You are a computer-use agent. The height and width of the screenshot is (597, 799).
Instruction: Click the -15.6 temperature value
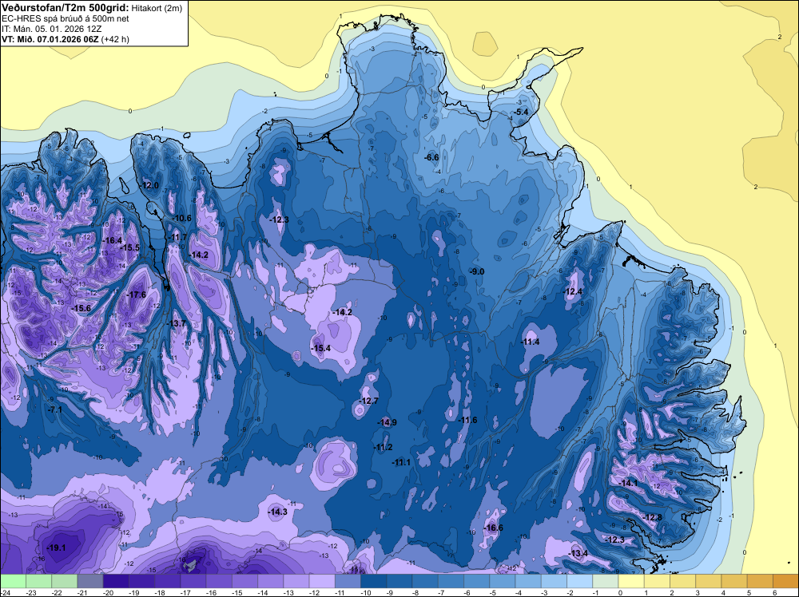pos(81,308)
